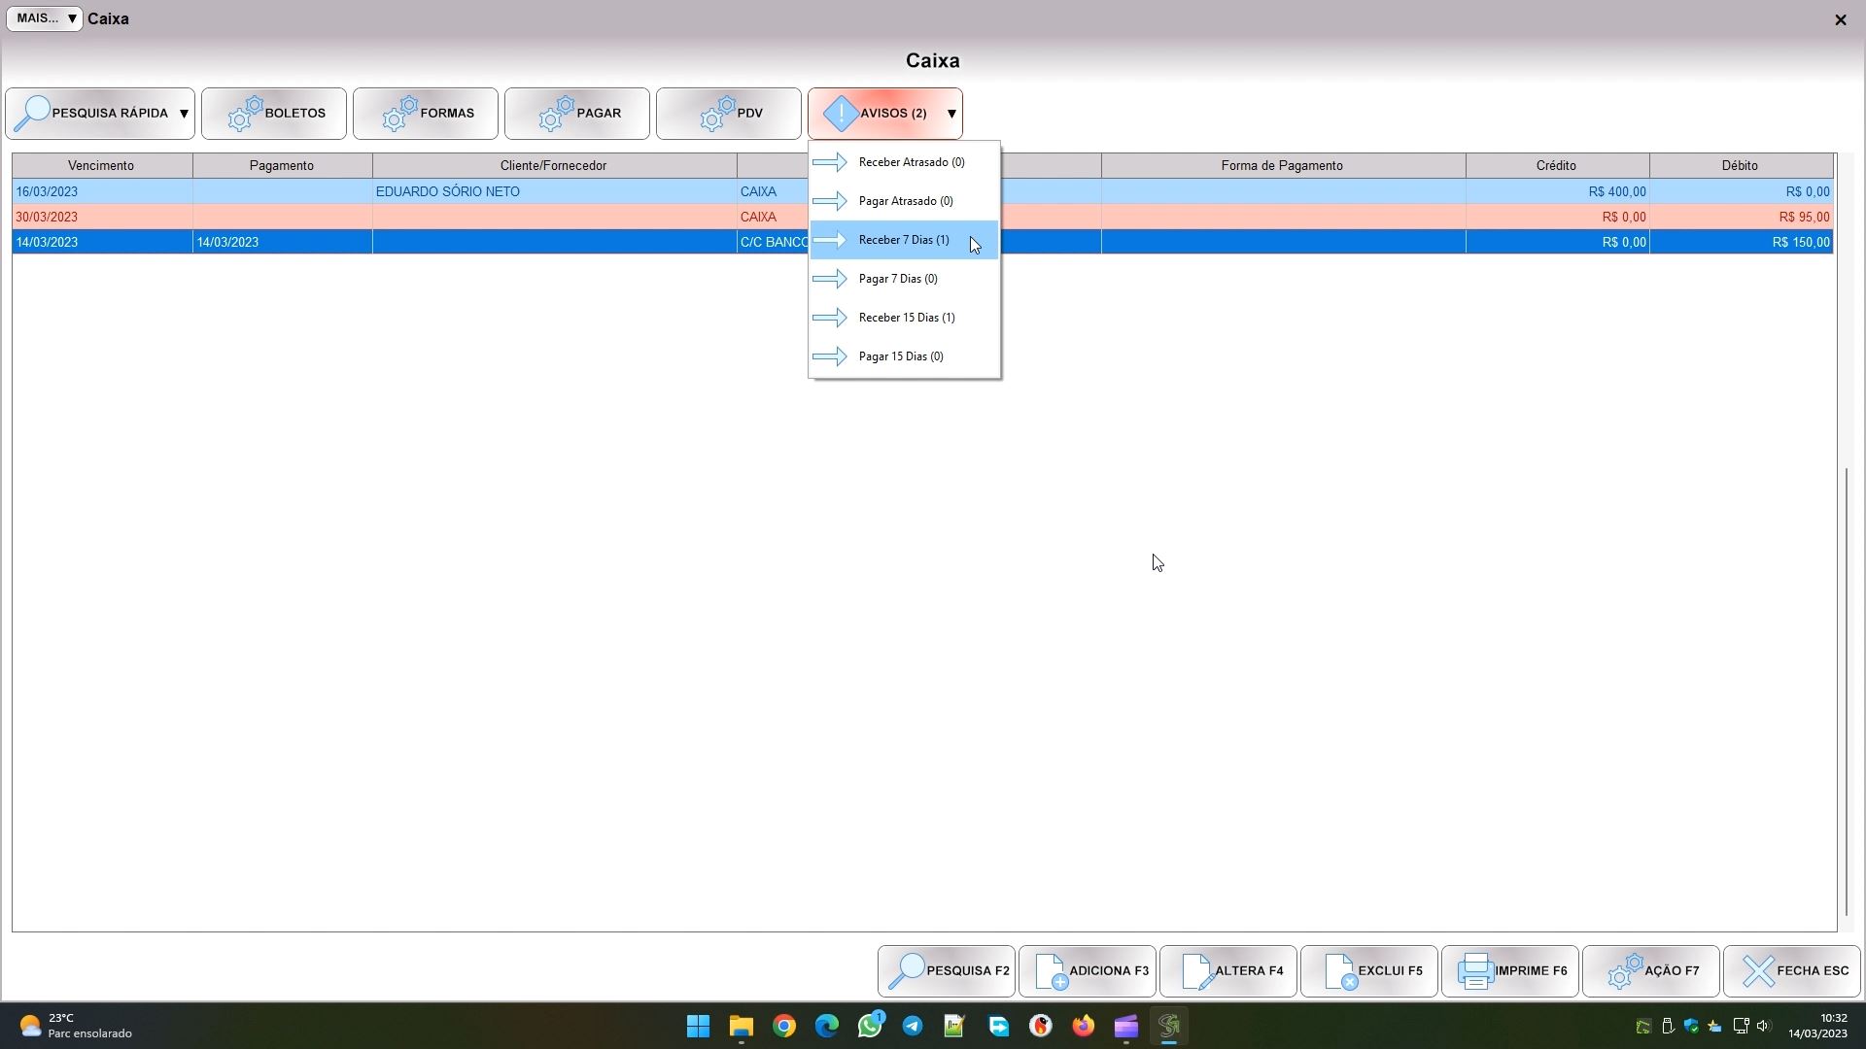The height and width of the screenshot is (1049, 1866).
Task: Click the Formas gear icon button
Action: click(x=426, y=114)
